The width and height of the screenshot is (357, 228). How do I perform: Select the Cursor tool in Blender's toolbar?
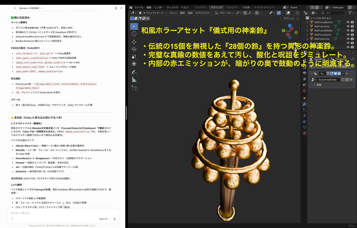coord(134,34)
